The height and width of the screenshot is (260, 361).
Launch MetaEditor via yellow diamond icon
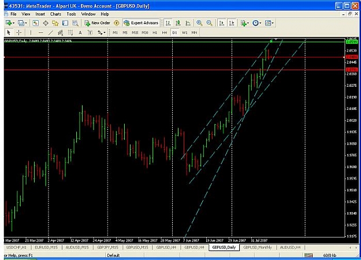click(117, 23)
